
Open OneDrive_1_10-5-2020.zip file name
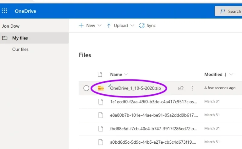(x=135, y=88)
